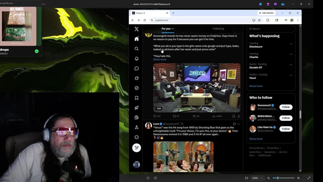
Task: Bookmark the Asmongold post
Action: [234, 116]
